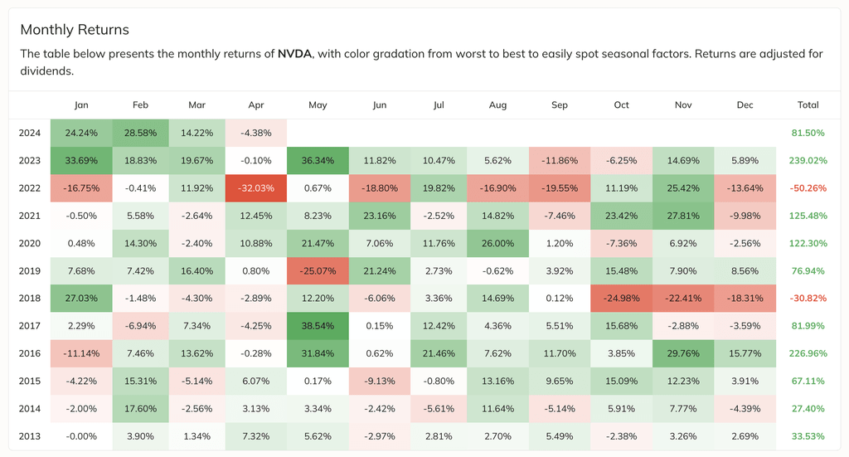Select the 28.58% February 2024 cell
849x457 pixels.
(x=140, y=133)
